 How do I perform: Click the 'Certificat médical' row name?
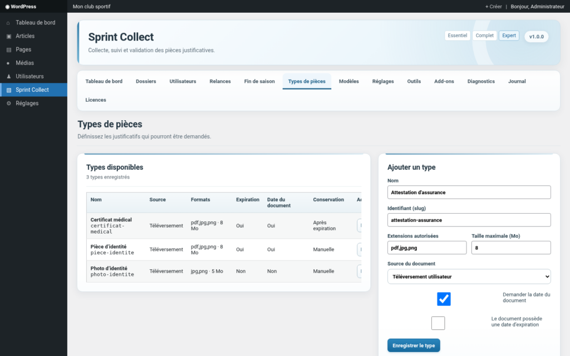pyautogui.click(x=111, y=220)
